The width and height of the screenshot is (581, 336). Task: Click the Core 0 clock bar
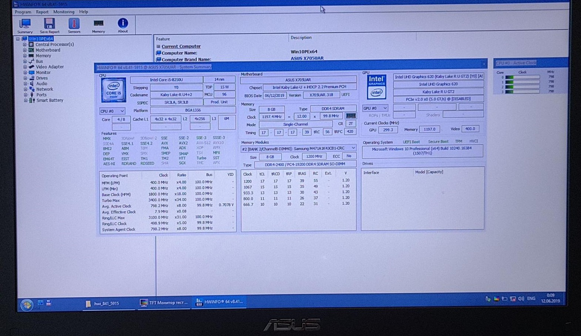coord(522,77)
